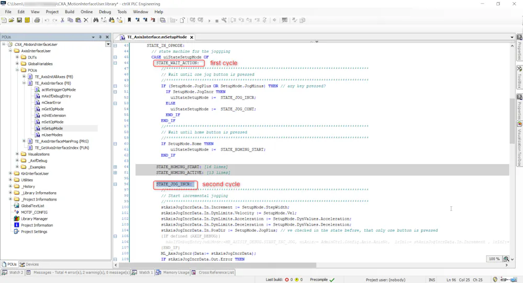Screen dimensions: 523x283
Task: Save the project with the floppy disk icon
Action: click(19, 20)
